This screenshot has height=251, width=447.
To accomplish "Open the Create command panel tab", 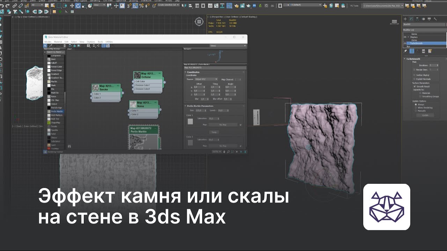I will click(x=405, y=19).
